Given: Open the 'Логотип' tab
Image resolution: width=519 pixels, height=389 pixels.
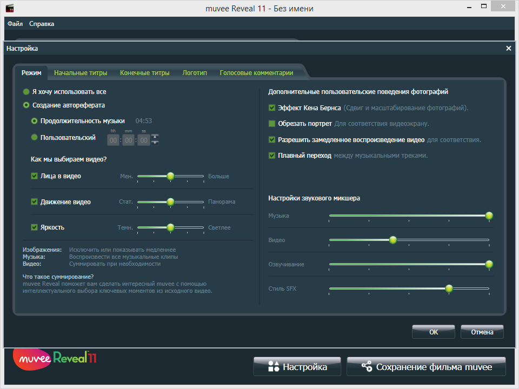Looking at the screenshot, I should click(195, 73).
